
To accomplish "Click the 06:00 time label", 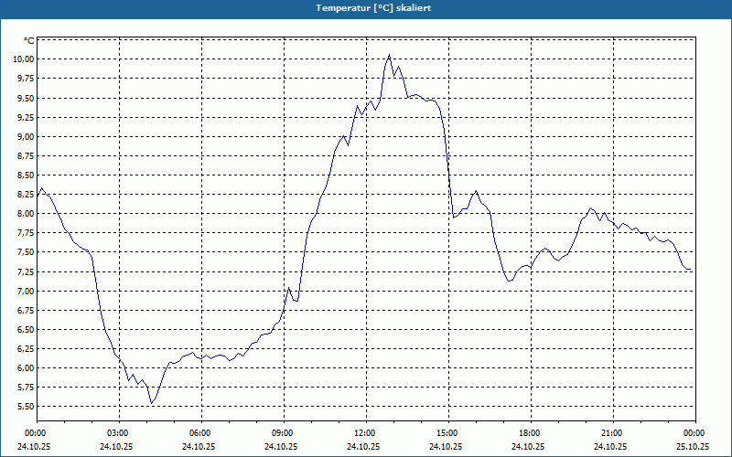I will [x=201, y=433].
